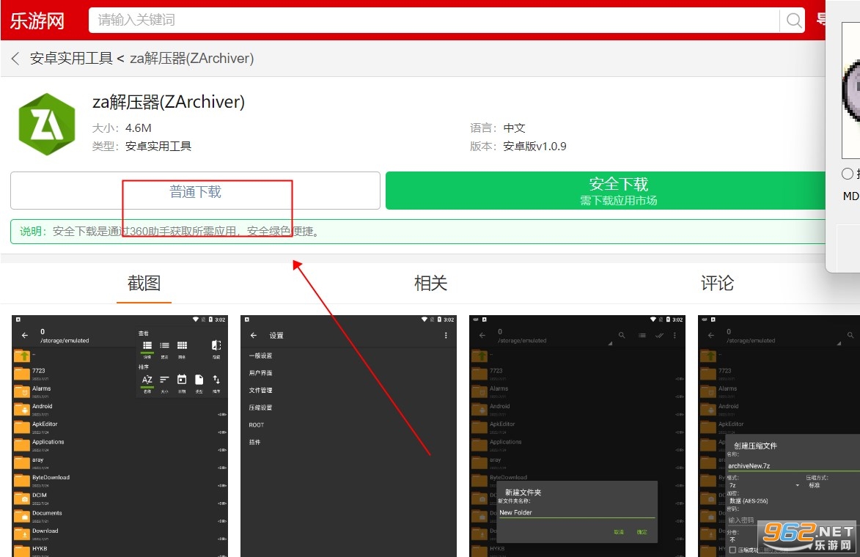Click the 版本: 安卓版v1.0.9 text
This screenshot has height=557, width=860.
pos(518,147)
